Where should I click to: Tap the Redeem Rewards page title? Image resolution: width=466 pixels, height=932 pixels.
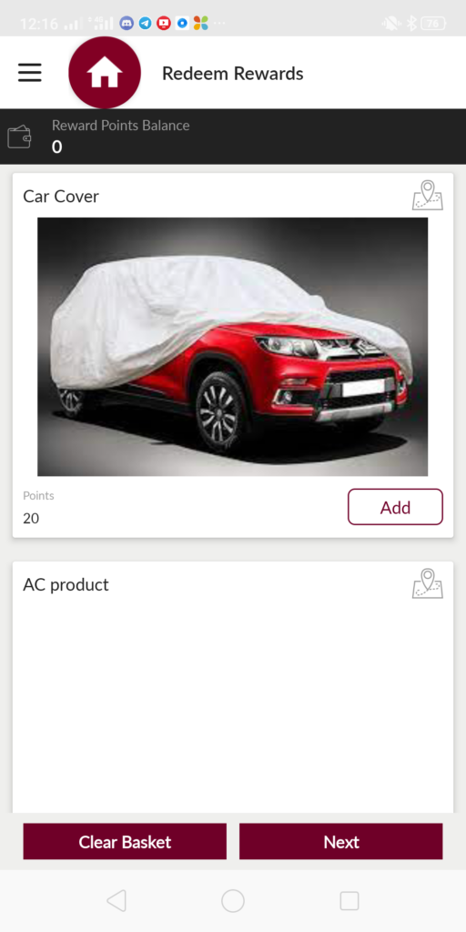(233, 74)
